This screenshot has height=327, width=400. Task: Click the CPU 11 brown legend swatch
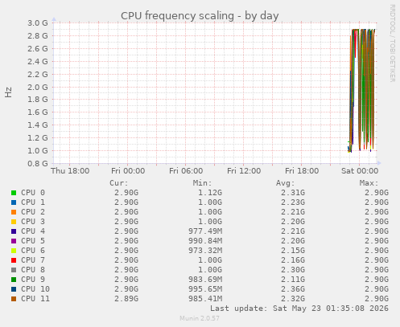pos(14,299)
